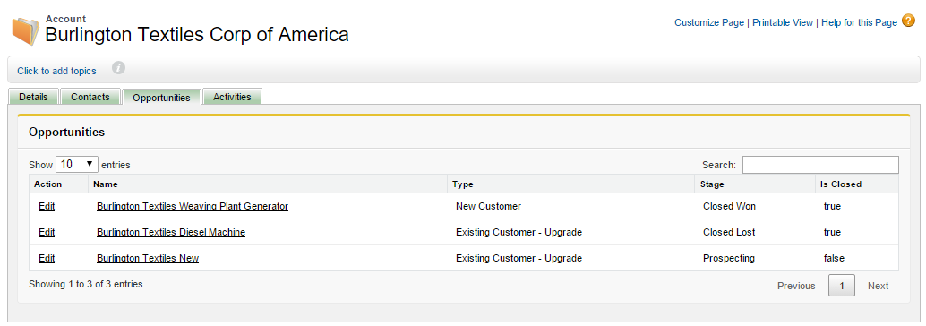The width and height of the screenshot is (926, 326).
Task: Click the Account folder icon
Action: click(26, 31)
